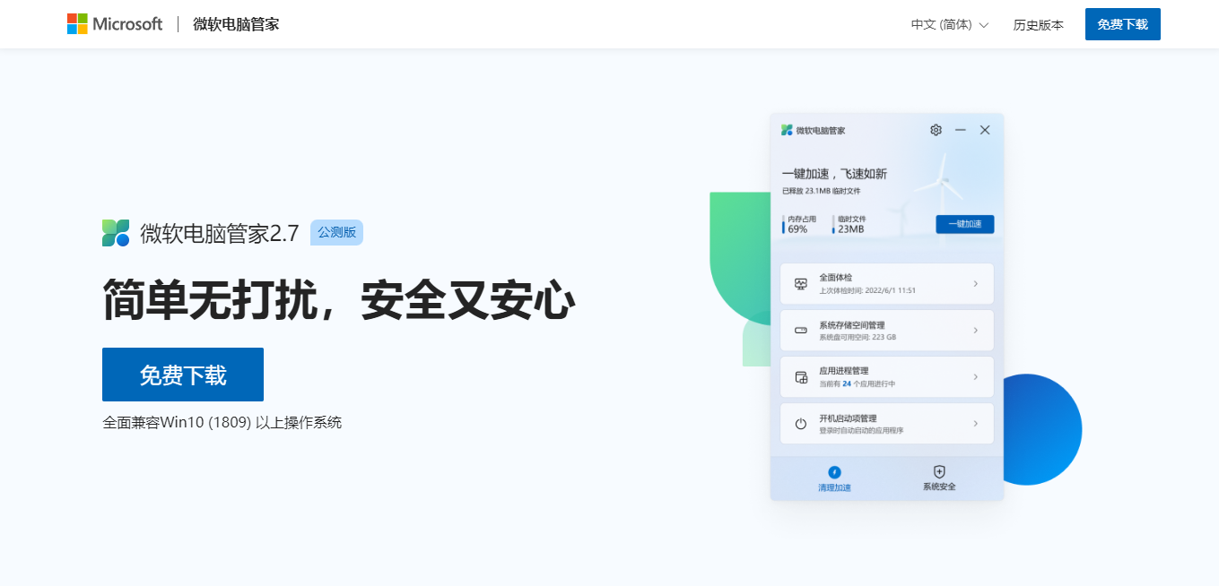Screen dimensions: 1219x586
Task: Click the large 免费下载 download button
Action: point(182,375)
